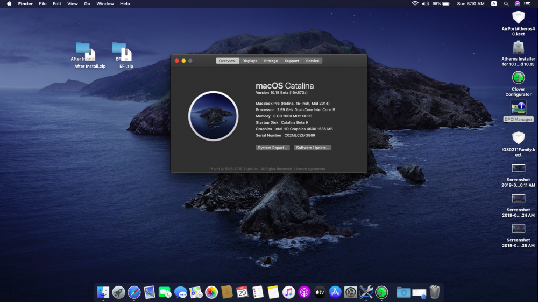
Task: Open the View menu
Action: [x=73, y=4]
